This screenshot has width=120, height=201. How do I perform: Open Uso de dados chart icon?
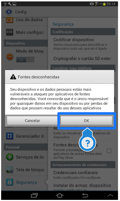click(x=10, y=20)
